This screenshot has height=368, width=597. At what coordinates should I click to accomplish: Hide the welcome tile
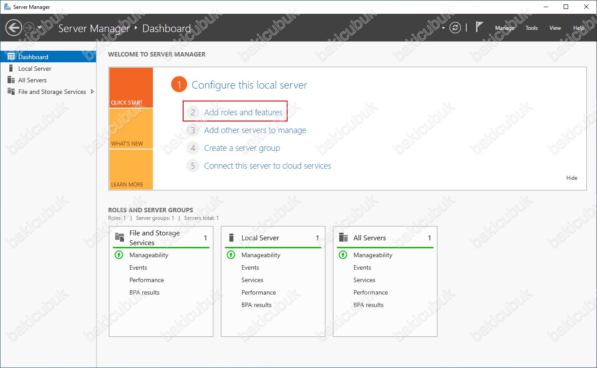[x=572, y=178]
